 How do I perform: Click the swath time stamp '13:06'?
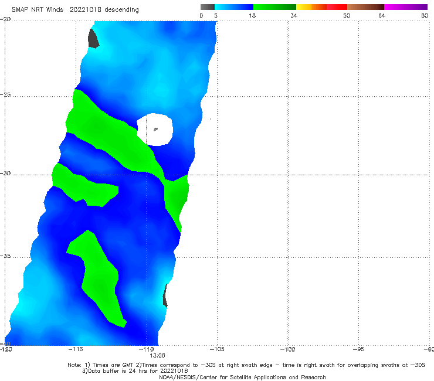point(158,356)
